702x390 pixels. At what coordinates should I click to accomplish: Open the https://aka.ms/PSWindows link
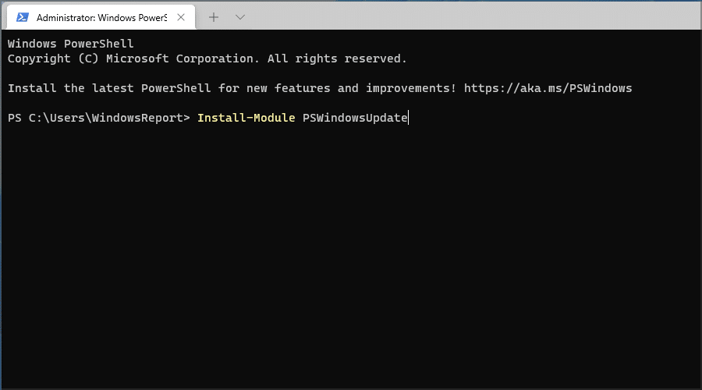pyautogui.click(x=548, y=88)
